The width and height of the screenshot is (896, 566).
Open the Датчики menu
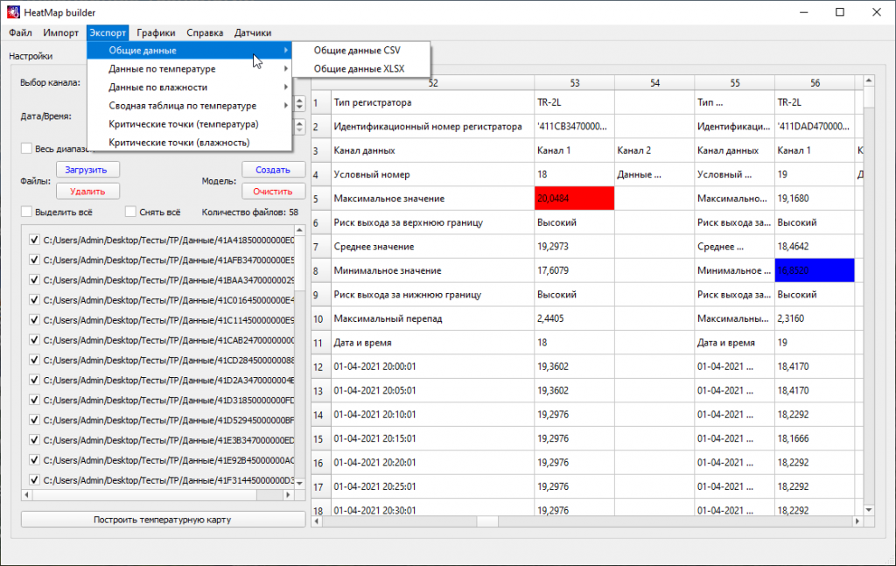tap(253, 32)
